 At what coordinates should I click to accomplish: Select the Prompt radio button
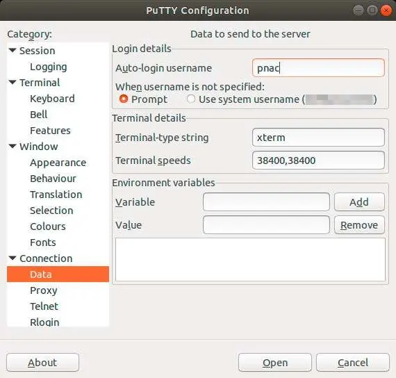pyautogui.click(x=124, y=99)
